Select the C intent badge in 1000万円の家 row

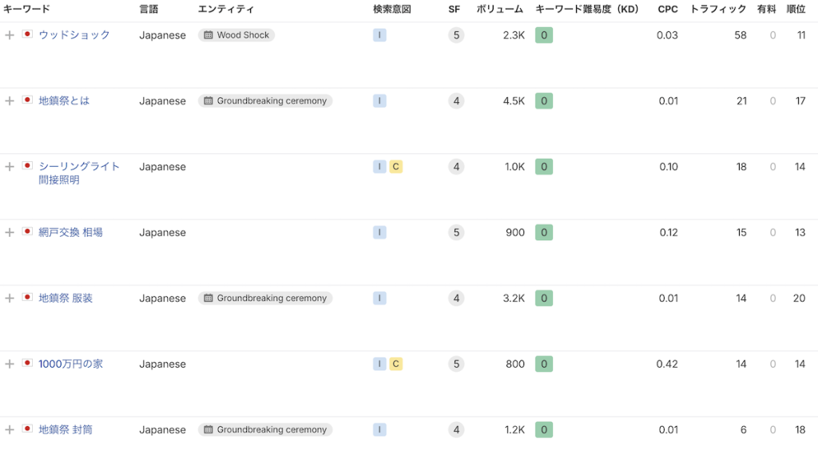coord(396,364)
